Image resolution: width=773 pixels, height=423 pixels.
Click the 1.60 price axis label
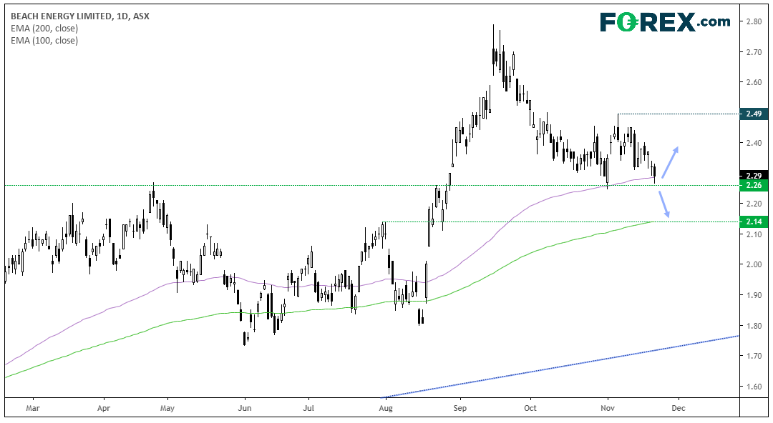click(x=754, y=387)
